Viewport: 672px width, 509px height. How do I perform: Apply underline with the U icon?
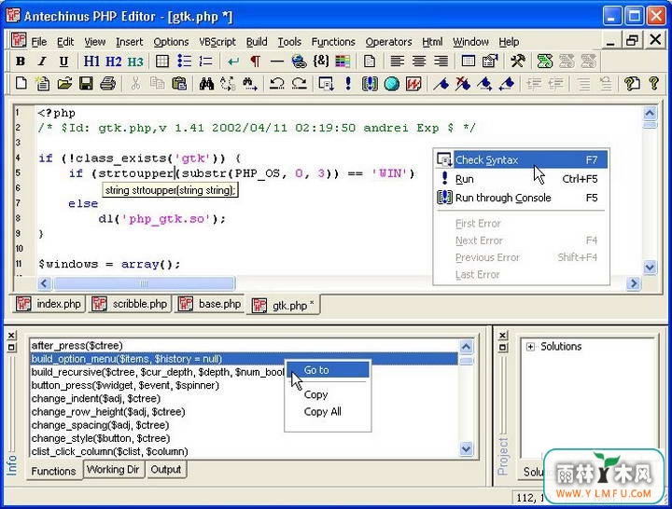click(63, 62)
